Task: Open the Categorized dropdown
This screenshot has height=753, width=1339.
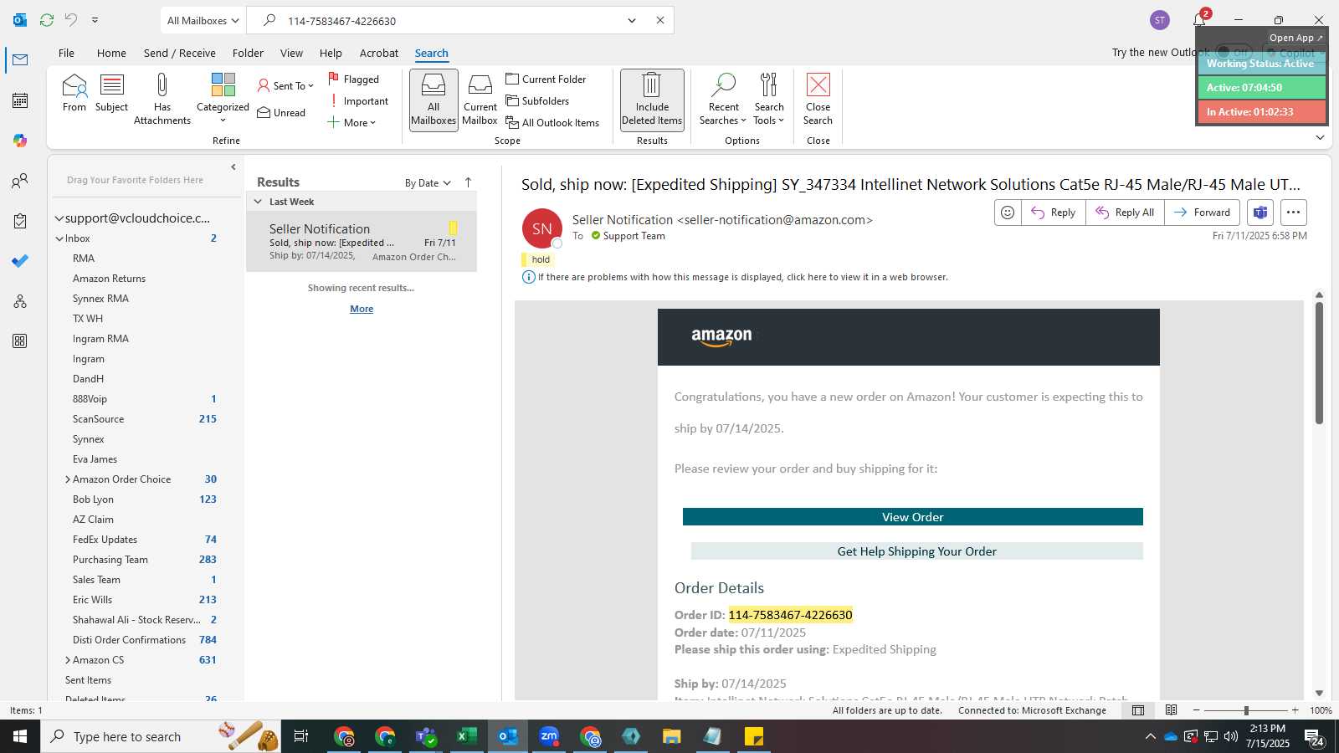Action: (223, 99)
